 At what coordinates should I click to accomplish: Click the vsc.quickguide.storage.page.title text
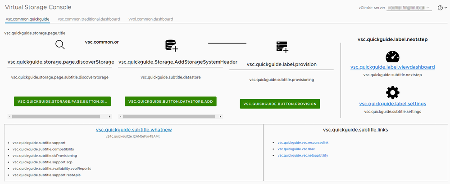pyautogui.click(x=35, y=33)
